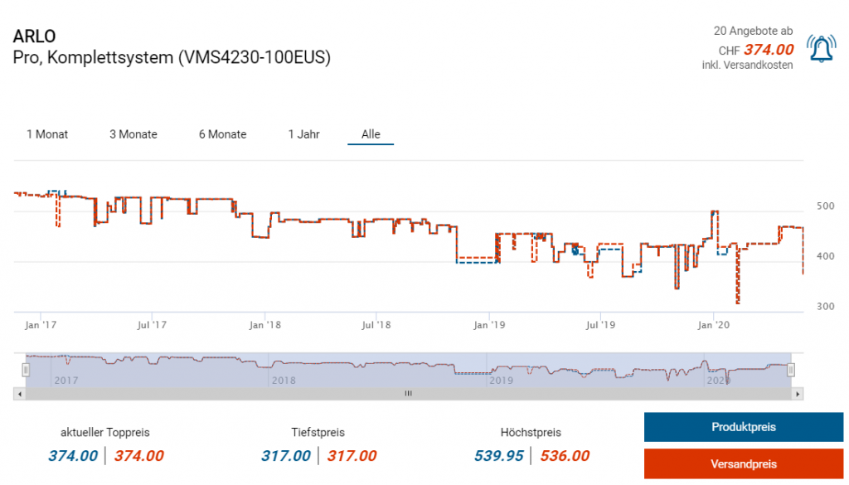
Task: Click the horizontal scrollbar center grip
Action: tap(408, 394)
